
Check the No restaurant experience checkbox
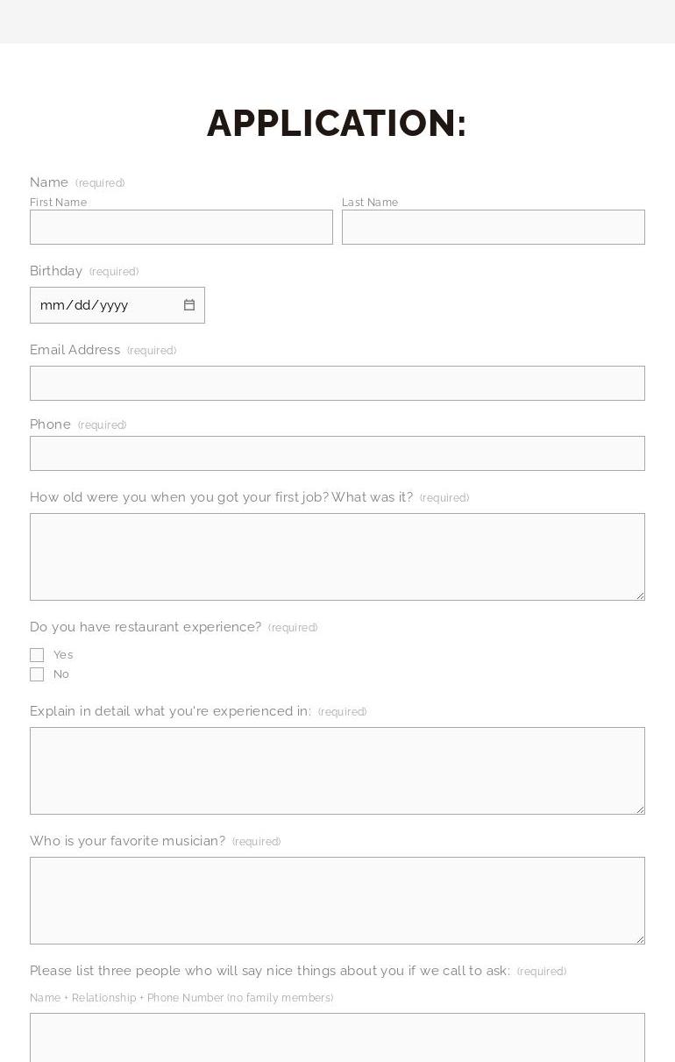click(x=37, y=674)
